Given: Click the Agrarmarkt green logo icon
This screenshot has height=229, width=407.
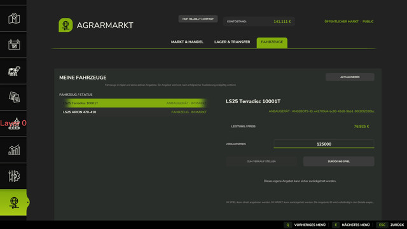Looking at the screenshot, I should click(66, 25).
